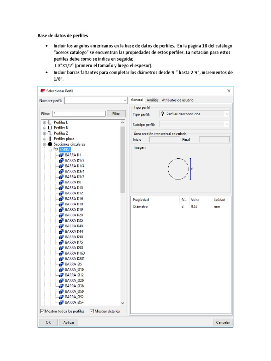
Task: Toggle Mostrar todos los perfiles checkbox
Action: (x=43, y=311)
